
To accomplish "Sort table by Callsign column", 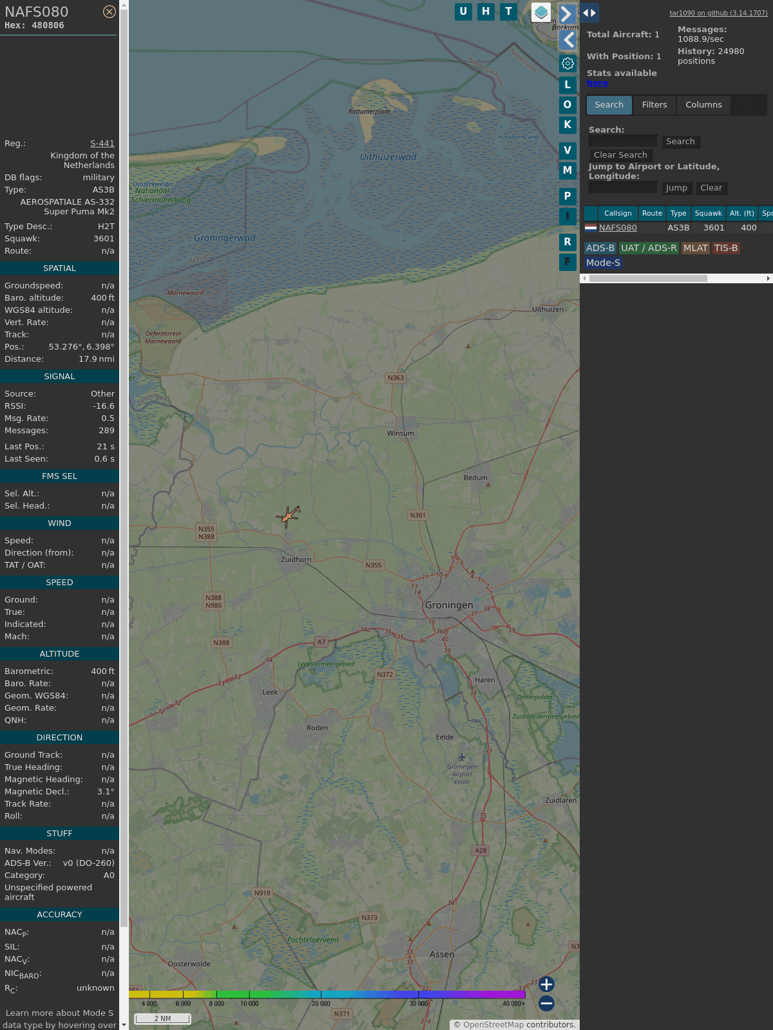I will point(618,213).
